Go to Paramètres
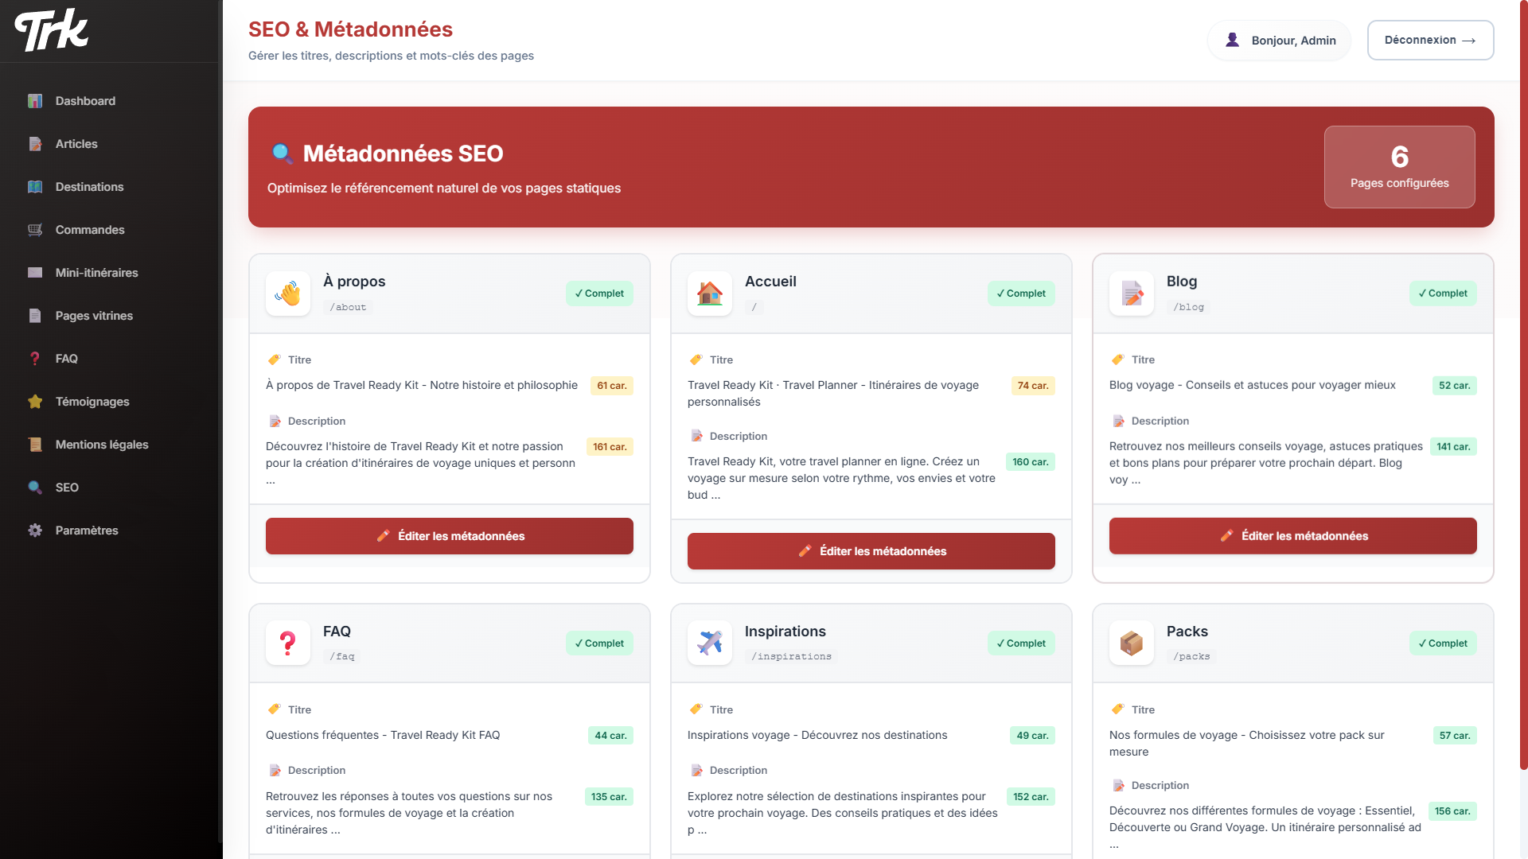This screenshot has height=859, width=1528. pyautogui.click(x=111, y=531)
